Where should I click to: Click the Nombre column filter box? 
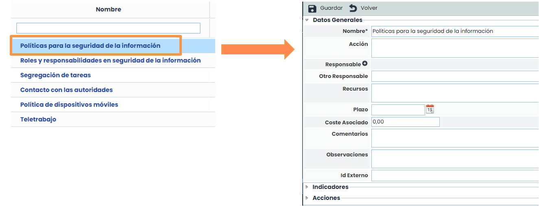(x=108, y=28)
